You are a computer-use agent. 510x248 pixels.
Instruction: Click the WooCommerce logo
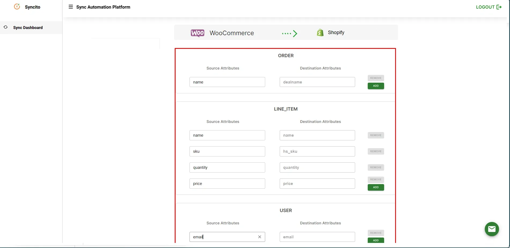197,33
